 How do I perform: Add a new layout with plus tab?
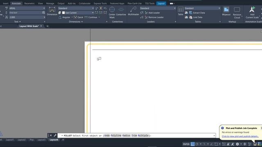(63, 140)
